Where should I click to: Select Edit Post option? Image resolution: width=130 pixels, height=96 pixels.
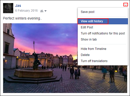point(103,27)
